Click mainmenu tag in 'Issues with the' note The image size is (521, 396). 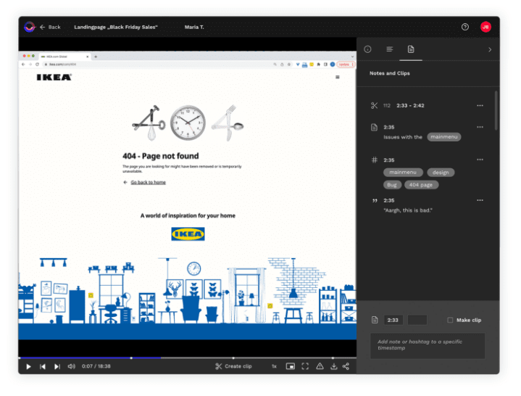point(444,136)
